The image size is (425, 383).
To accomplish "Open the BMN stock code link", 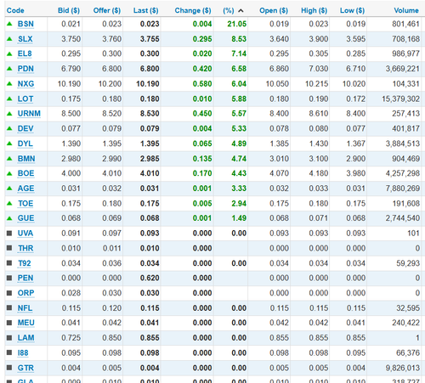I will [26, 159].
